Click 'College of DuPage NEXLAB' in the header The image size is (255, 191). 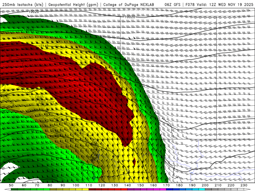point(129,4)
